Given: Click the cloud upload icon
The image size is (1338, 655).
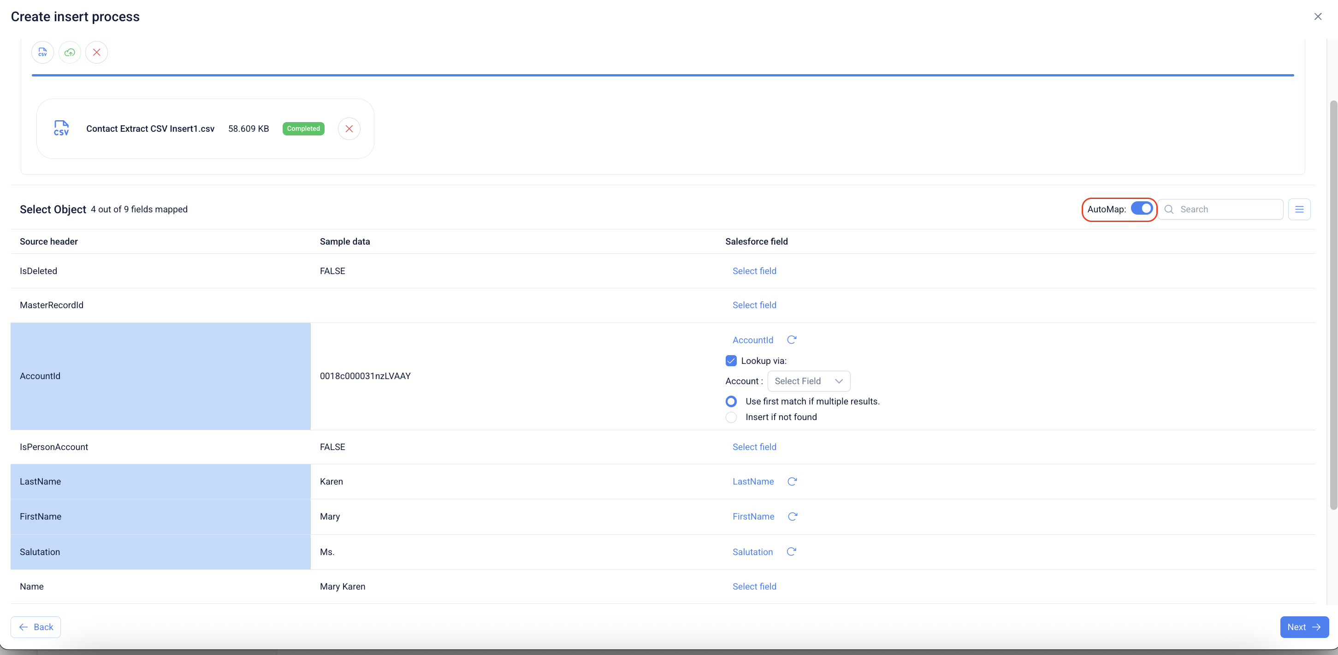Looking at the screenshot, I should [x=70, y=53].
